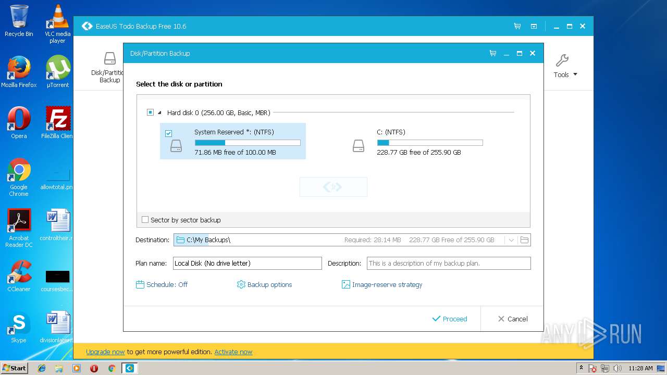Open the dropdown menu icon in main title bar

(x=534, y=26)
